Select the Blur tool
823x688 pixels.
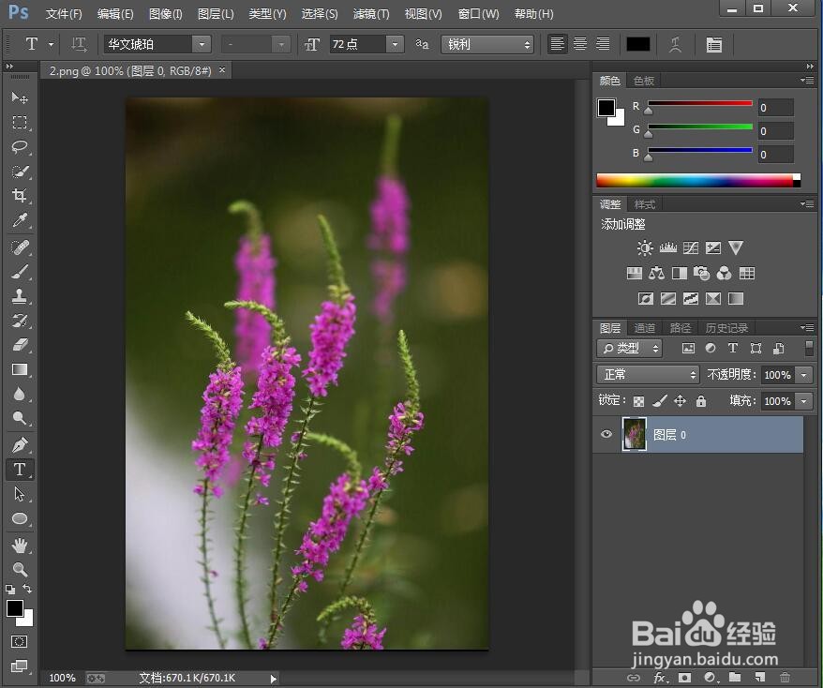tap(20, 394)
